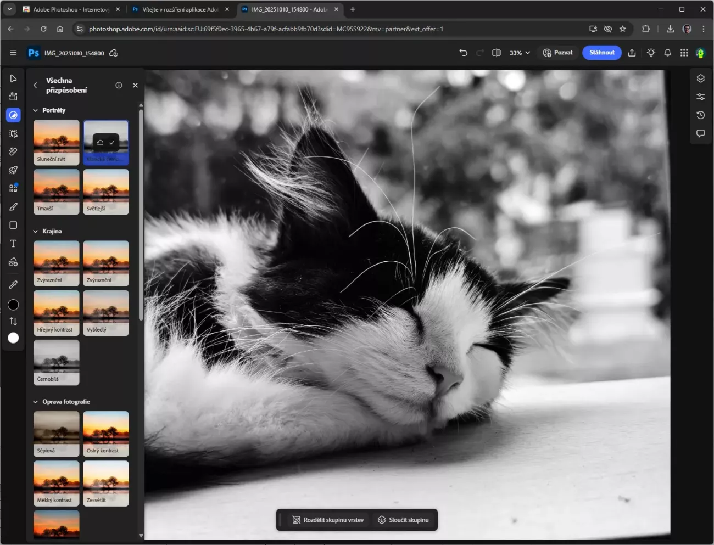
Task: Click the black foreground color swatch
Action: (x=13, y=305)
